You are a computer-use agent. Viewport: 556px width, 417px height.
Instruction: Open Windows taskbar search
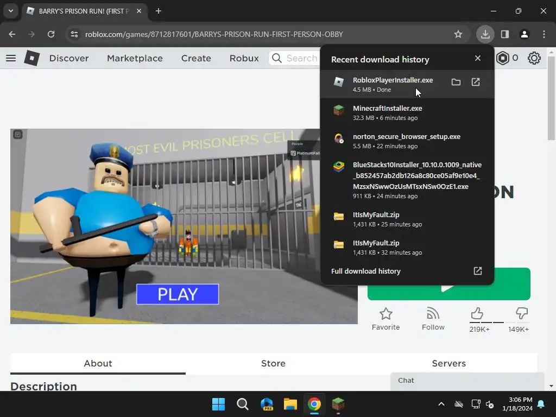point(243,404)
